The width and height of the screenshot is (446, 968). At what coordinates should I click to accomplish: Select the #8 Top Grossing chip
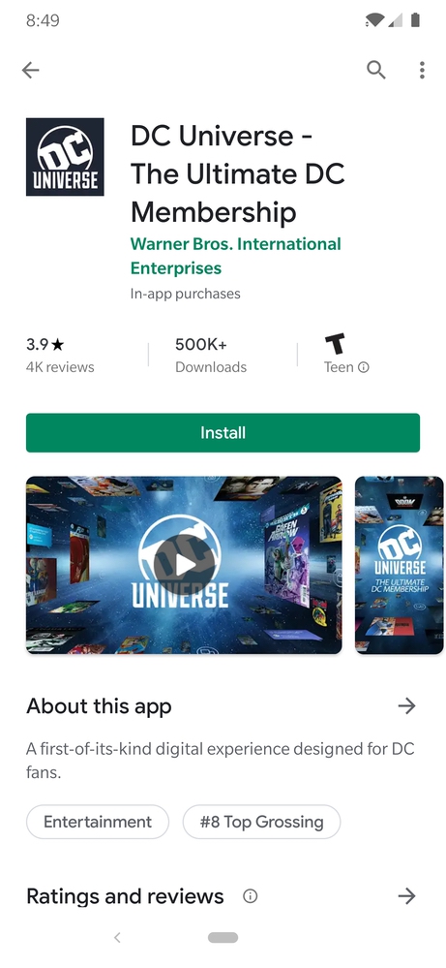pos(262,822)
